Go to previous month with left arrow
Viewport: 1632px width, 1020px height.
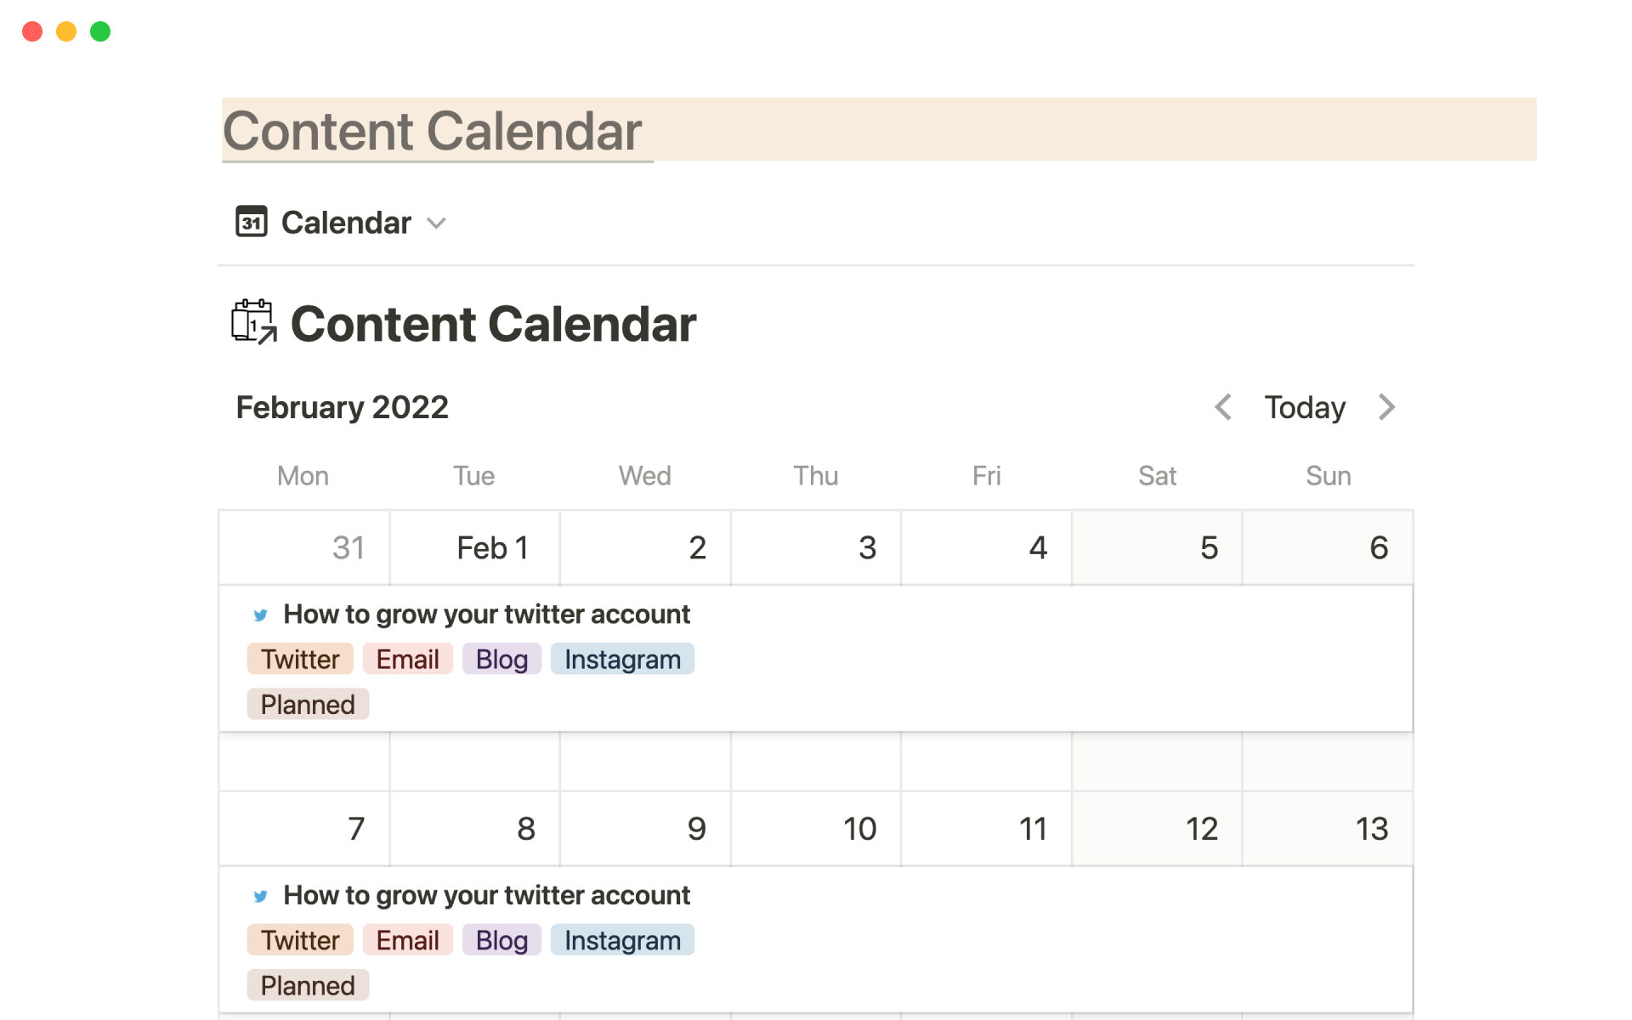(1223, 407)
